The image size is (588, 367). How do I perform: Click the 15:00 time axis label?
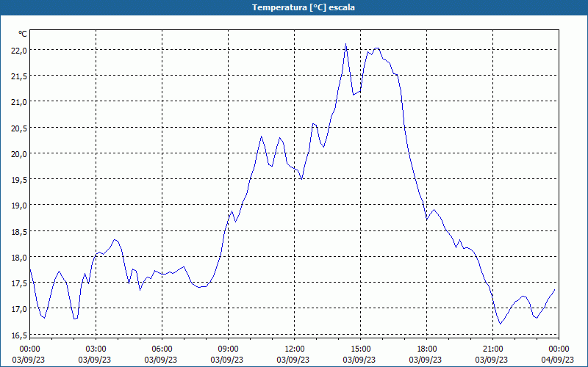pyautogui.click(x=360, y=349)
